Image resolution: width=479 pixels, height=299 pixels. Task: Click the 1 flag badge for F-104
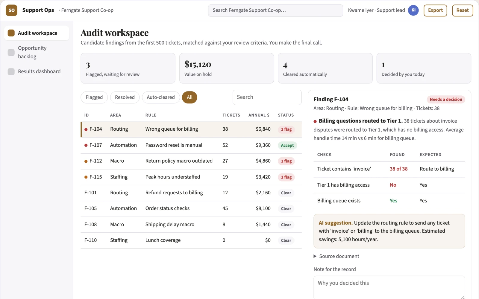(286, 129)
